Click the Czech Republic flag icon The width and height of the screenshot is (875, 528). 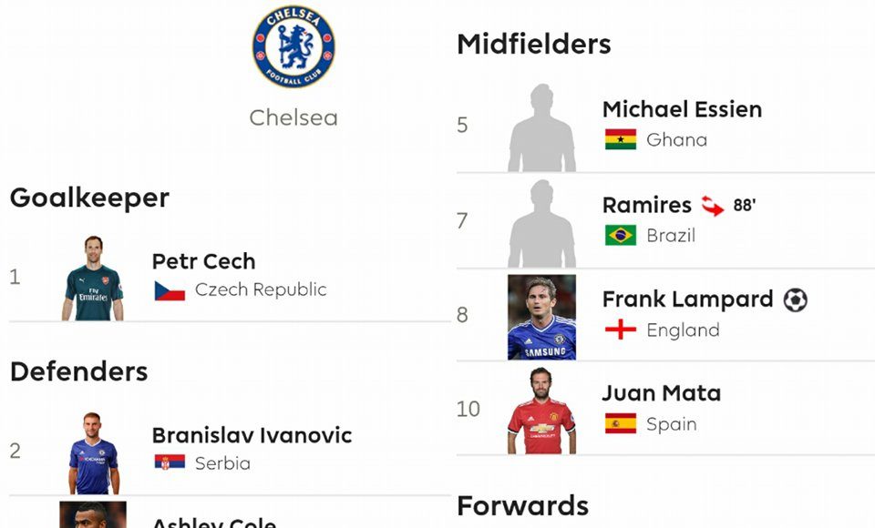[x=170, y=290]
